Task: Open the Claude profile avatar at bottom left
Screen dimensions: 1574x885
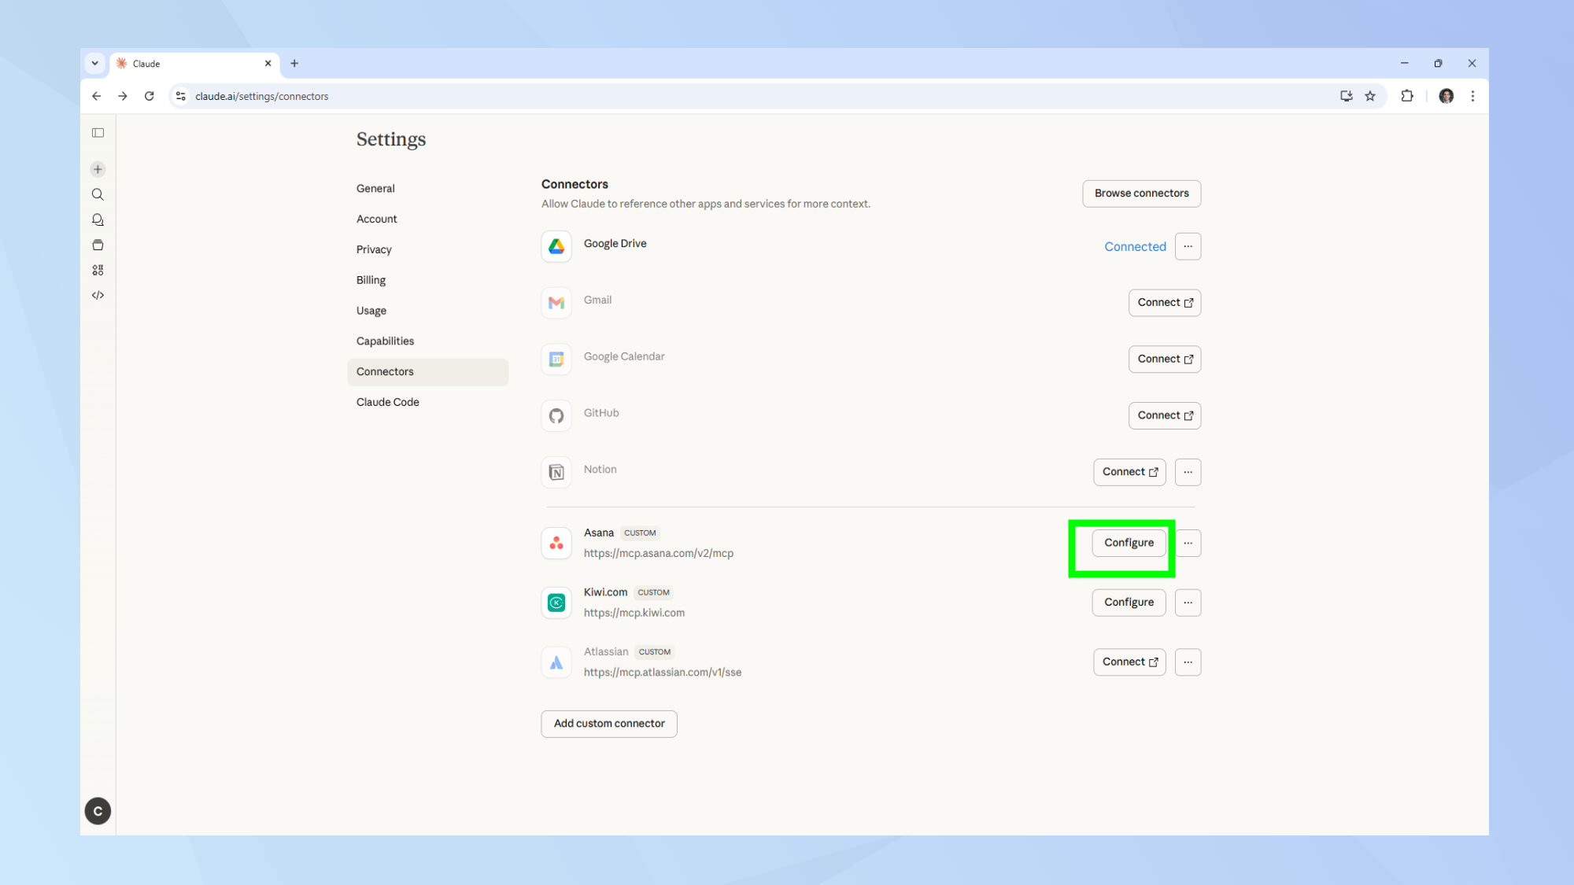Action: pos(98,811)
